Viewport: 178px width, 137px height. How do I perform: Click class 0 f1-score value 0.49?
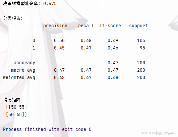(113, 41)
